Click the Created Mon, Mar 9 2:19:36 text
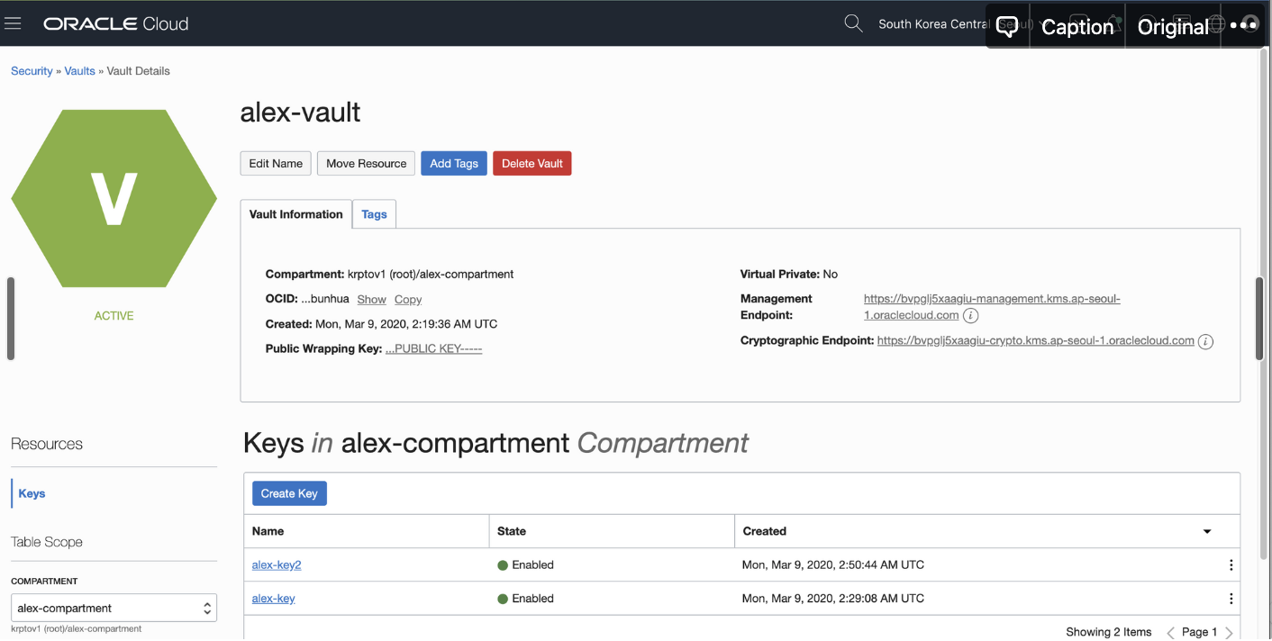1272x641 pixels. 381,324
